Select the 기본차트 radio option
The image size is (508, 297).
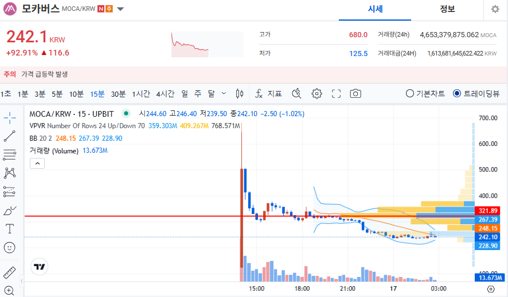pyautogui.click(x=425, y=94)
